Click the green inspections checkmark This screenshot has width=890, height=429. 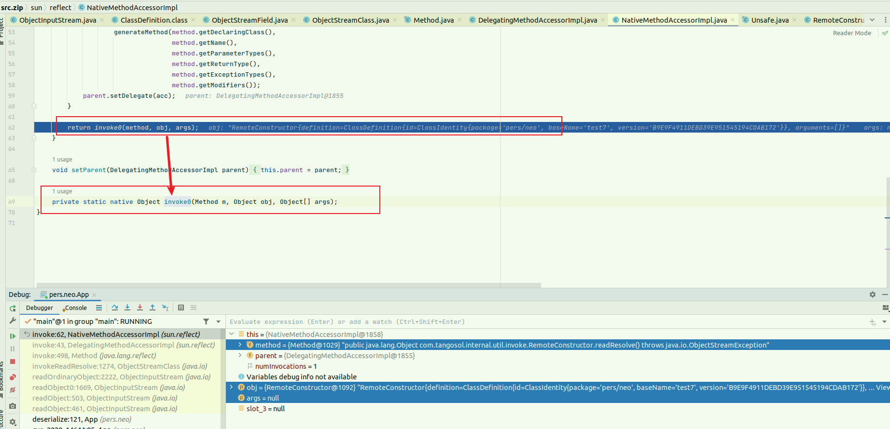pyautogui.click(x=885, y=33)
